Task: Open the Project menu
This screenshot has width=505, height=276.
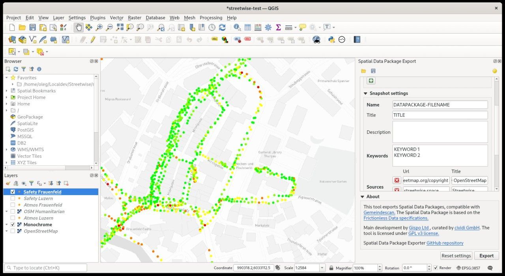Action: (x=13, y=18)
